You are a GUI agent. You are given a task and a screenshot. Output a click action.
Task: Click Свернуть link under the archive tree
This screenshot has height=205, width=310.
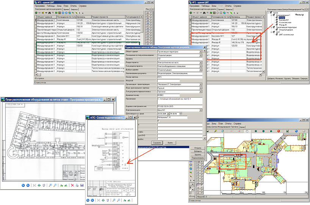[x=304, y=79]
